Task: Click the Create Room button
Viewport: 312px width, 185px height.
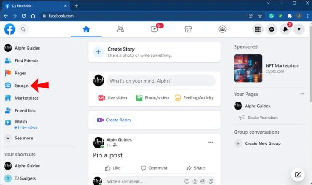Action: 114,120
